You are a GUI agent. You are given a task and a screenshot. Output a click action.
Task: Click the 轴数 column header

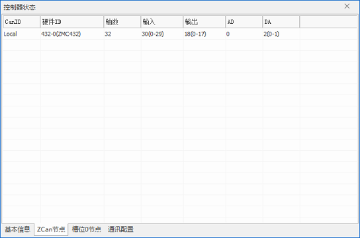[122, 22]
